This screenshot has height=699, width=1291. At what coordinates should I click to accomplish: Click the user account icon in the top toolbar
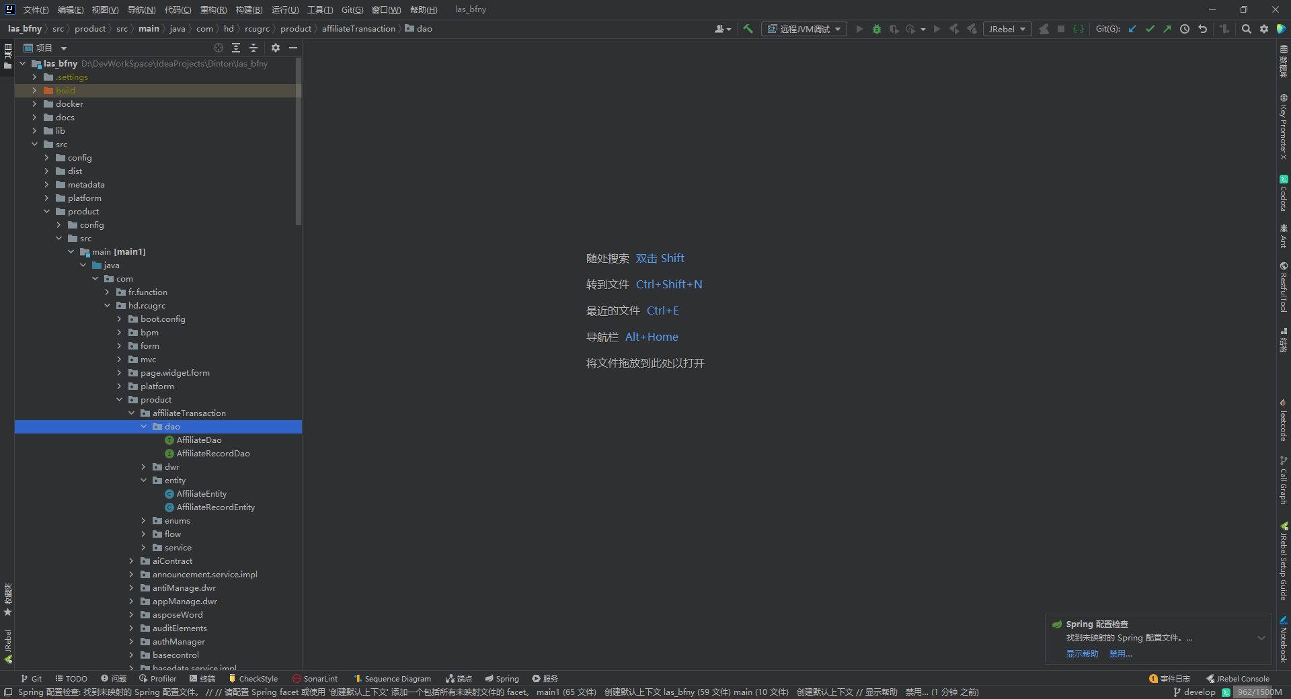click(723, 29)
